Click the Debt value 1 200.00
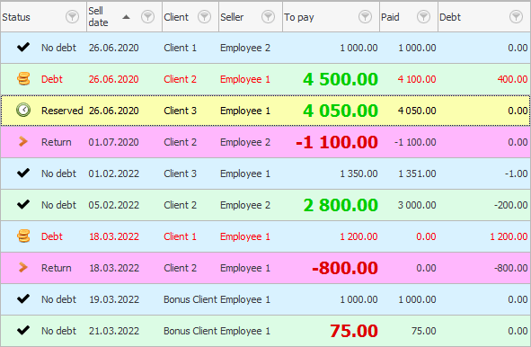This screenshot has height=347, width=531. [509, 236]
